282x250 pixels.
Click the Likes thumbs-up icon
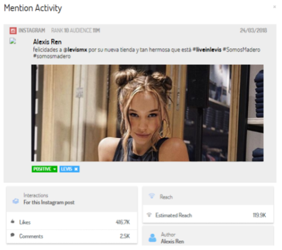(x=12, y=221)
